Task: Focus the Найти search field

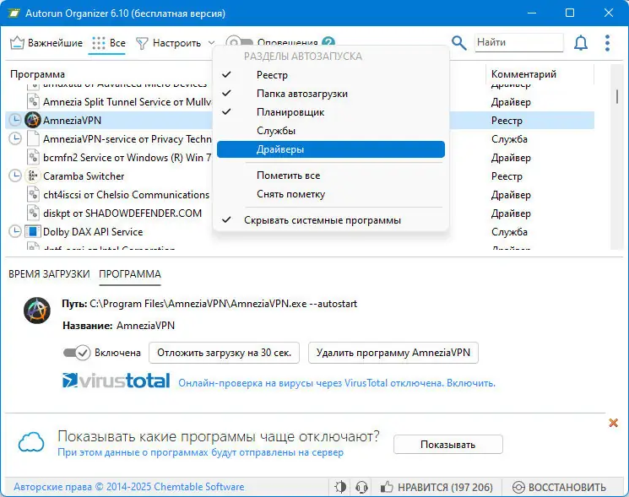Action: [x=519, y=42]
